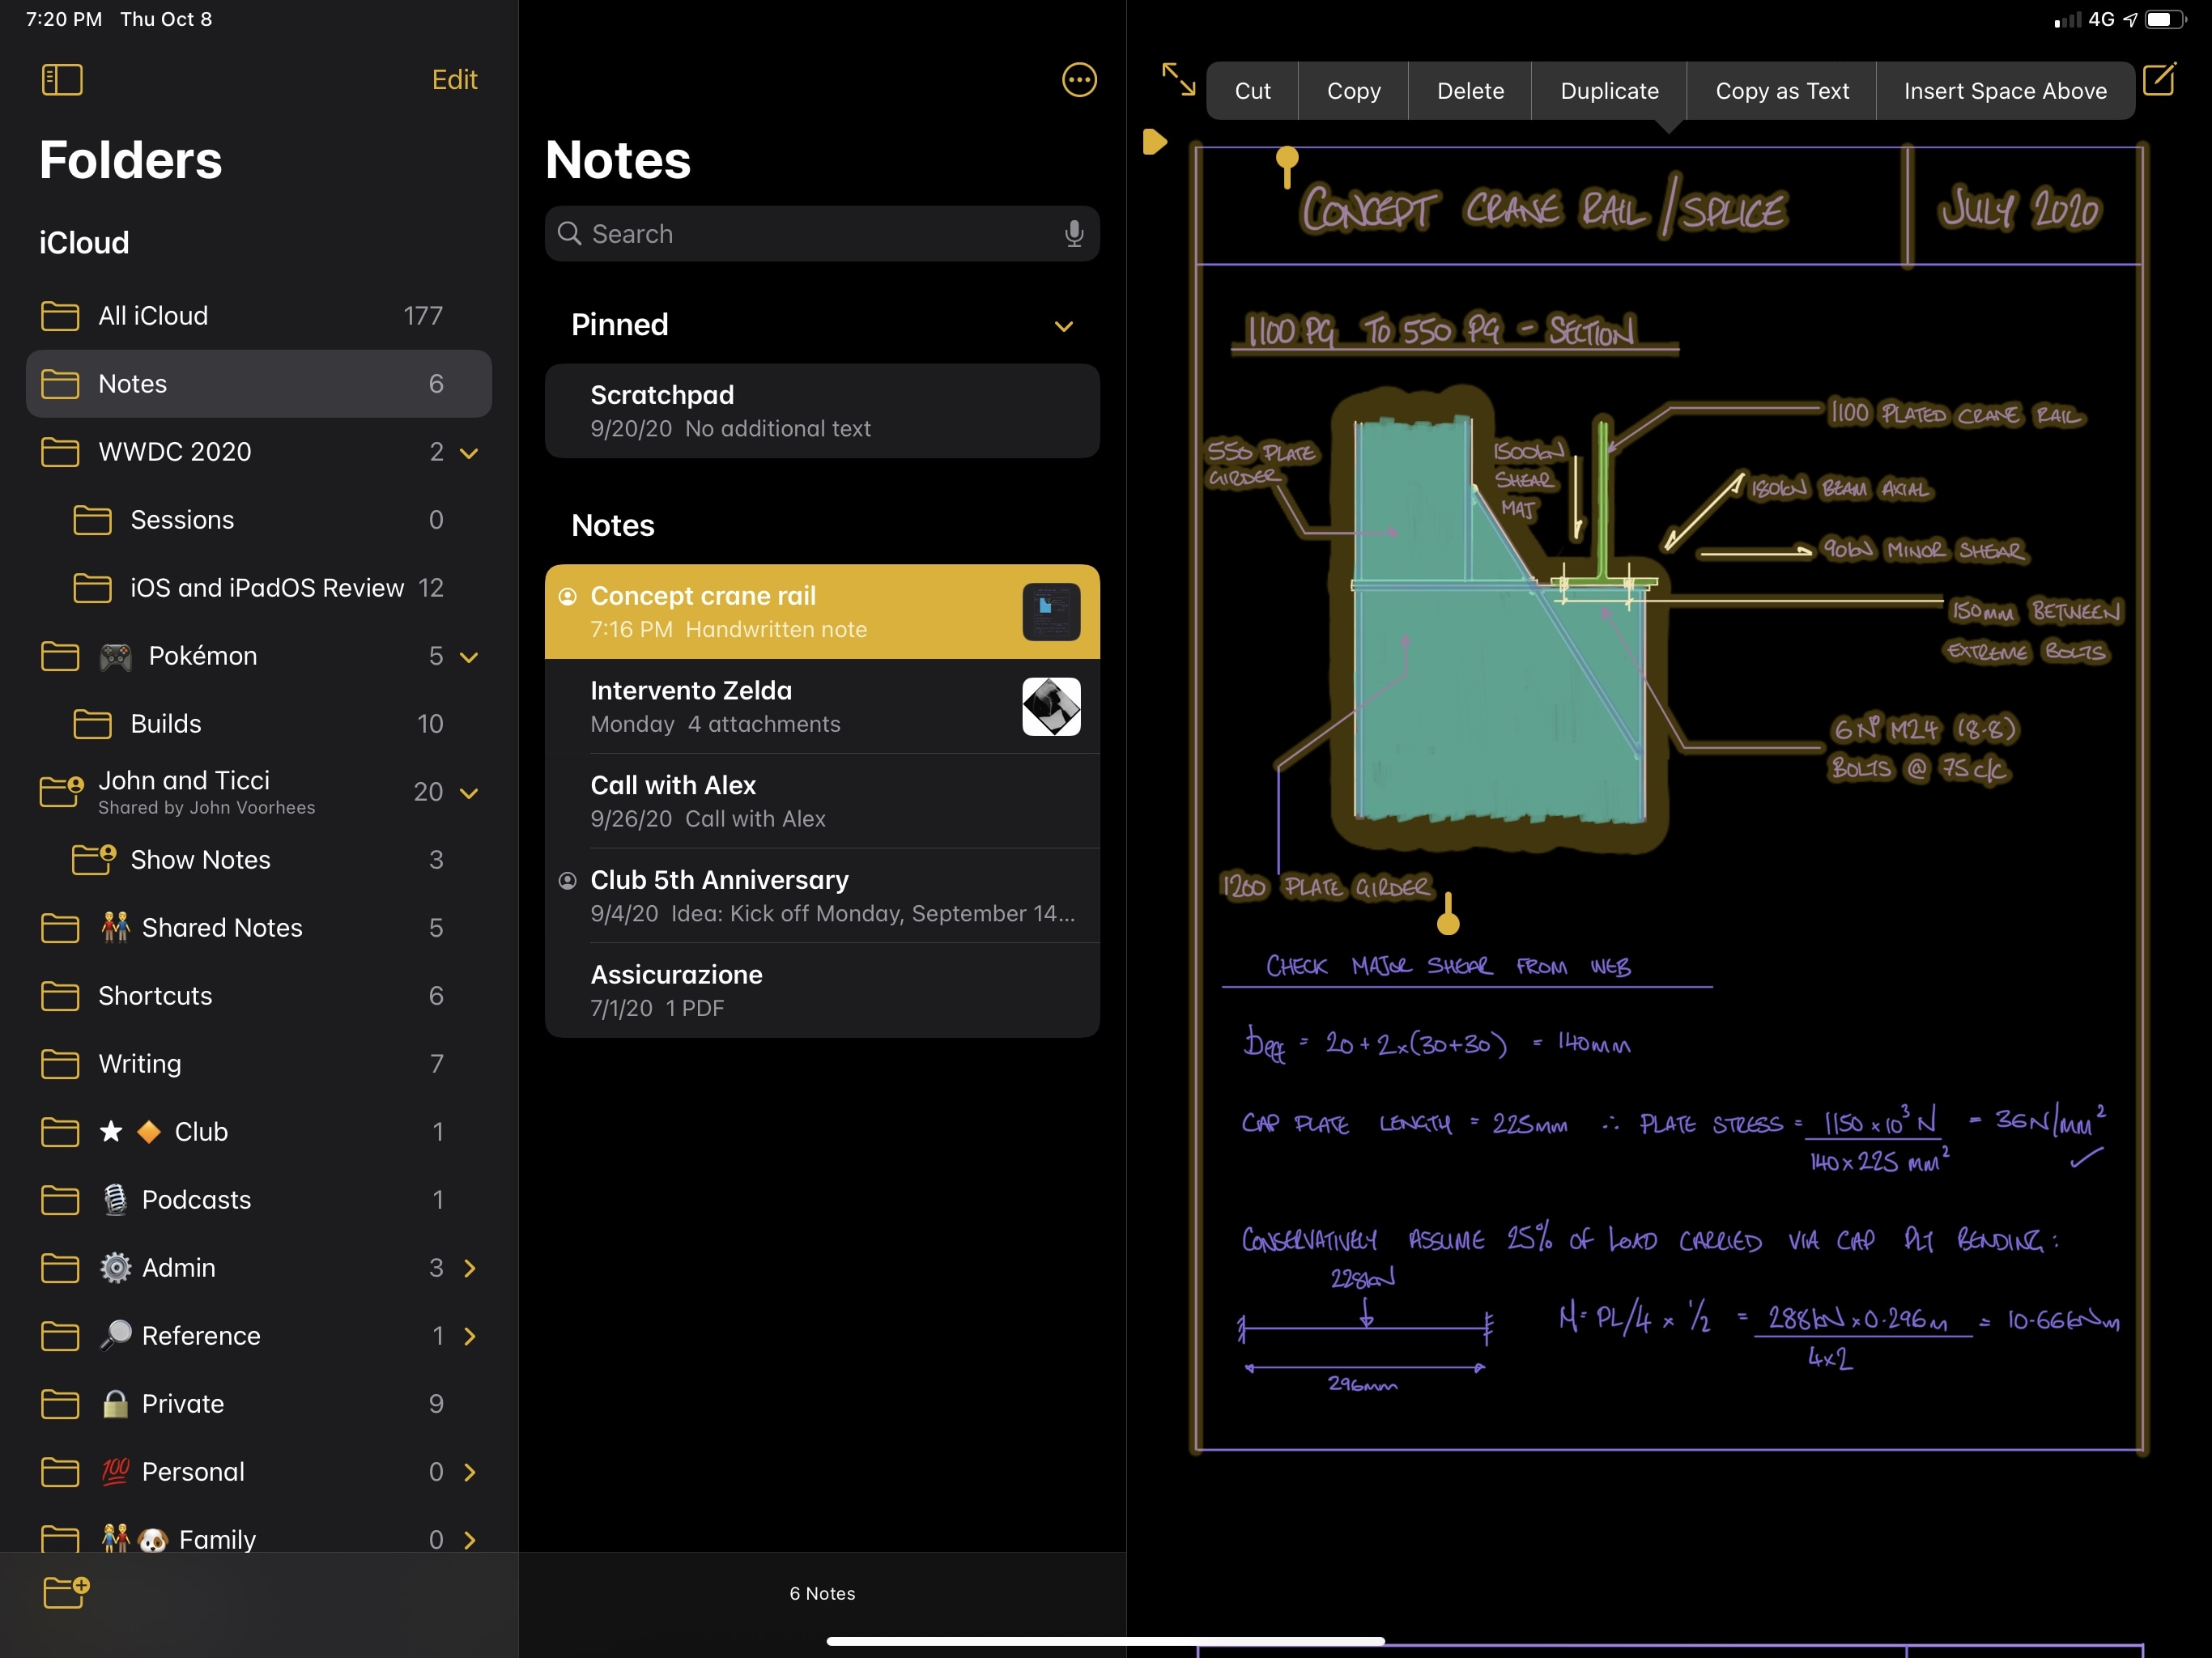The image size is (2212, 1658).
Task: Open iOS and iPadOS Review folder
Action: coord(259,588)
